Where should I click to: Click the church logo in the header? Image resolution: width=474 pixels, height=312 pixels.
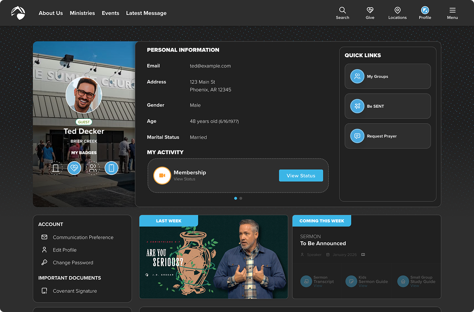(18, 13)
